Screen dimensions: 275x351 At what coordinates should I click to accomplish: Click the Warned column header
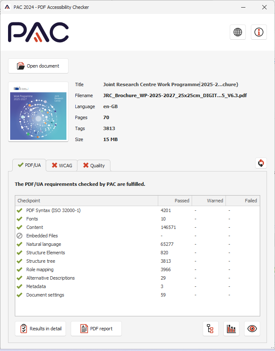point(209,201)
